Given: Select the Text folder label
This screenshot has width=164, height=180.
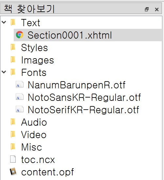Looking at the screenshot, I should 31,23.
